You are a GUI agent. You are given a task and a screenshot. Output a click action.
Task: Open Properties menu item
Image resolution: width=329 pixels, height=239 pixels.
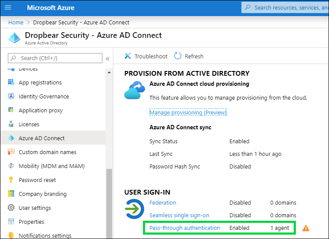point(53,222)
